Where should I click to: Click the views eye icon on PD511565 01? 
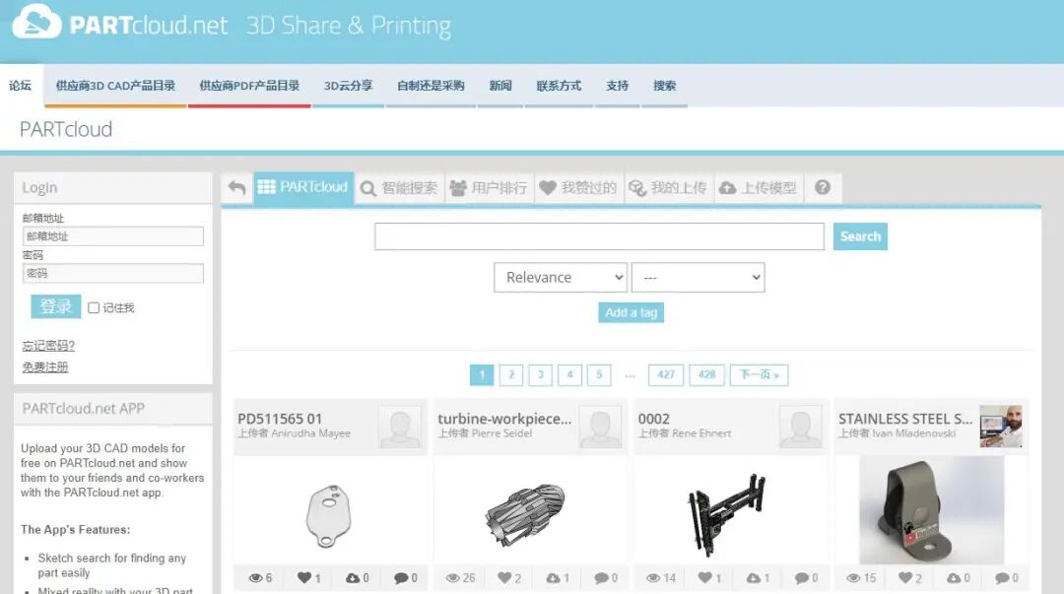(x=255, y=577)
